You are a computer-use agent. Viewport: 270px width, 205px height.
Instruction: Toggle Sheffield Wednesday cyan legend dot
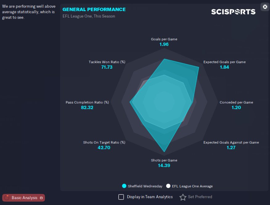click(124, 186)
